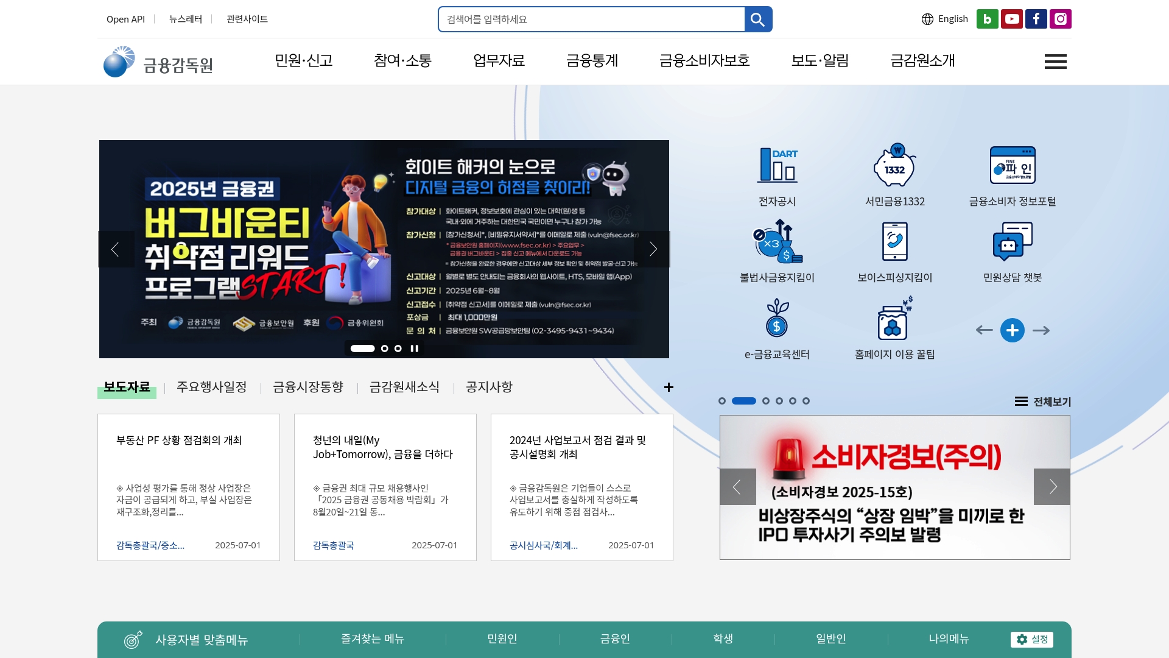
Task: Select the 금융인 custom menu tab
Action: pos(615,639)
